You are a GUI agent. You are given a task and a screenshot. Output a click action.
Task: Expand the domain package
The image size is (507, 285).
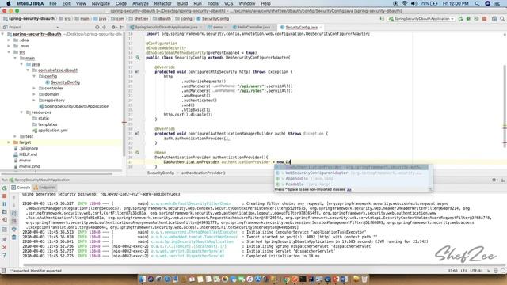point(34,94)
